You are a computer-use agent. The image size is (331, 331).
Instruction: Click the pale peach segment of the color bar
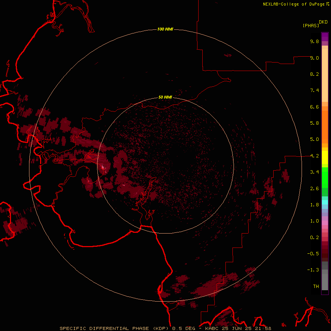pyautogui.click(x=325, y=75)
